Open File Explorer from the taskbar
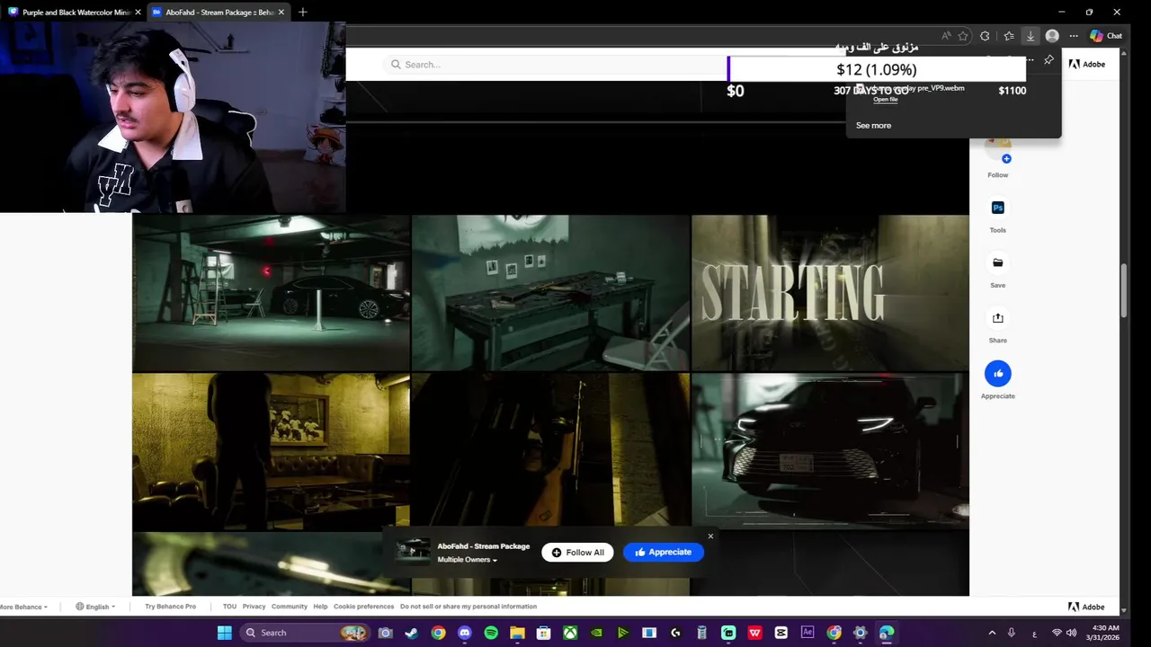1151x647 pixels. (517, 633)
